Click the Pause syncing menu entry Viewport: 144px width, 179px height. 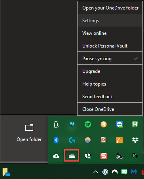click(110, 59)
